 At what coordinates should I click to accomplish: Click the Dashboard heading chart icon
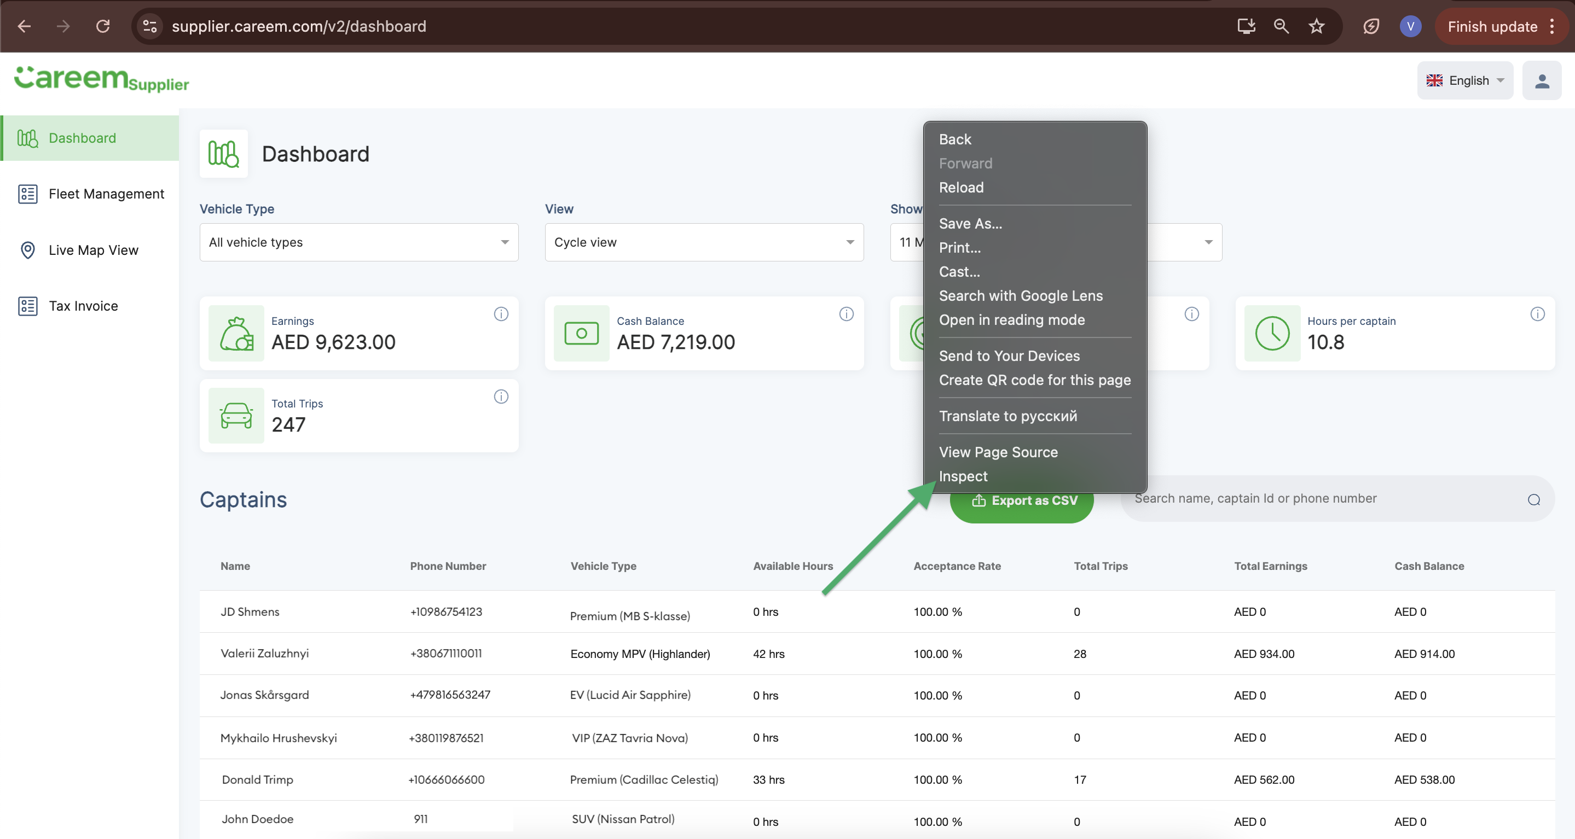223,153
